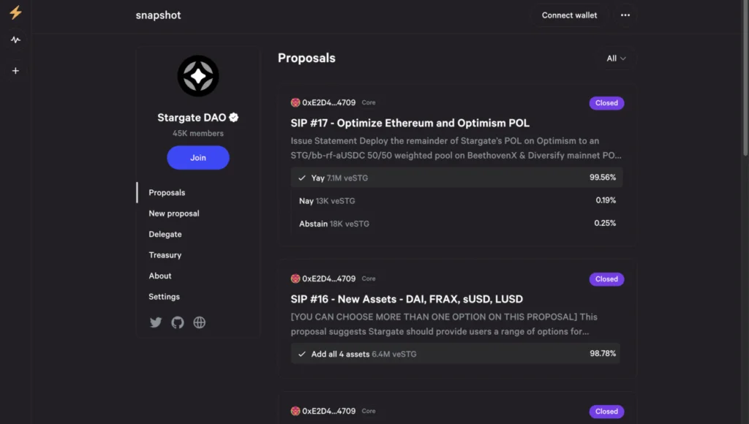Screen dimensions: 749x424
Task: Open Stargate DAO GitHub icon
Action: point(177,322)
